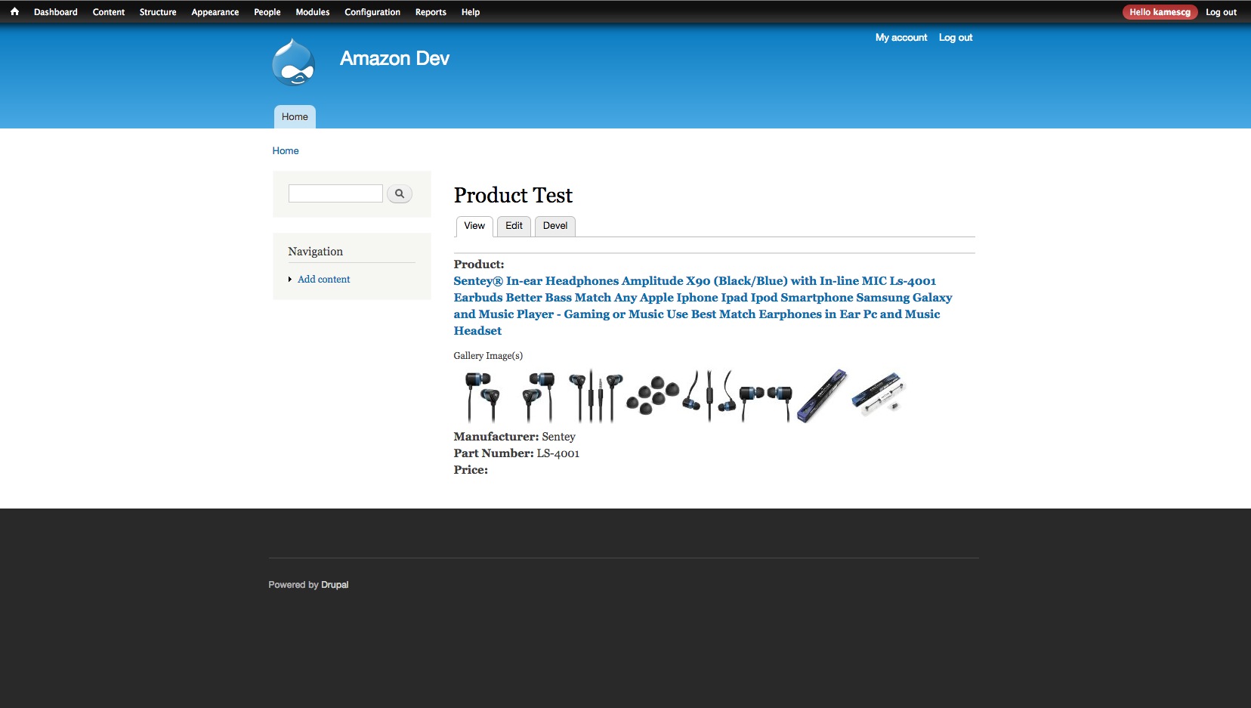Screen dimensions: 1251x708
Task: Open the Help admin menu item
Action: (x=471, y=12)
